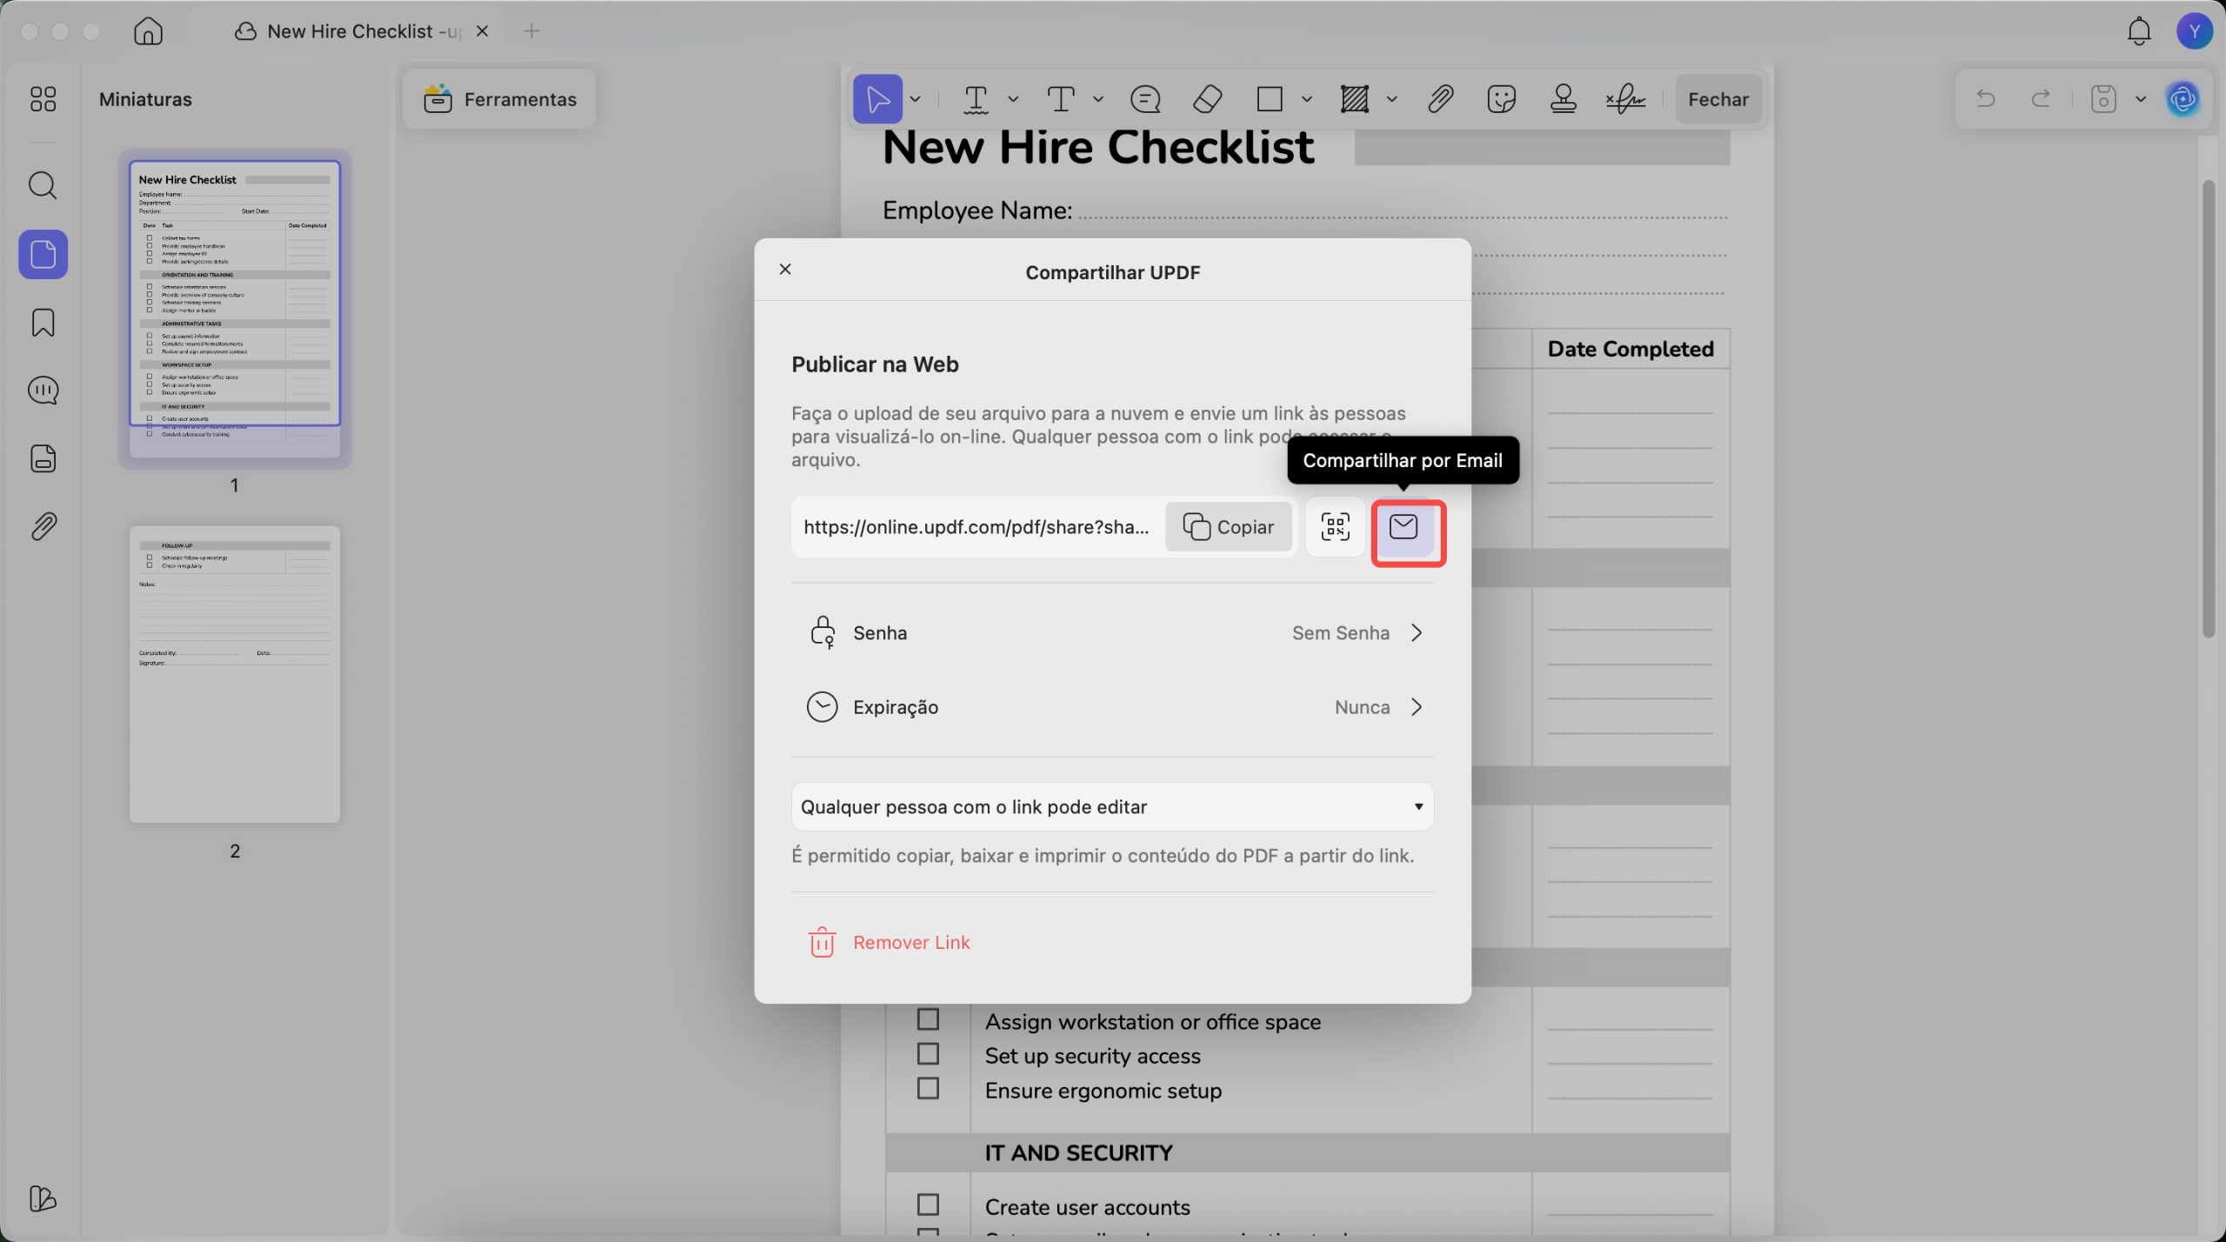Redo the last action

2041,99
